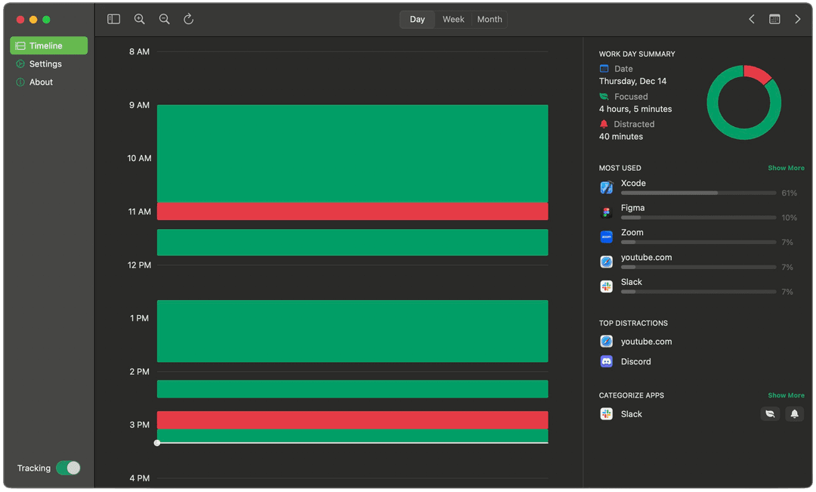Click the red bell icon beside Distracted
The width and height of the screenshot is (816, 492).
pyautogui.click(x=604, y=124)
